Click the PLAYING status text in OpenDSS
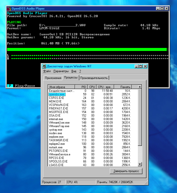Viewport: 177px width, 193px height. [14, 22]
